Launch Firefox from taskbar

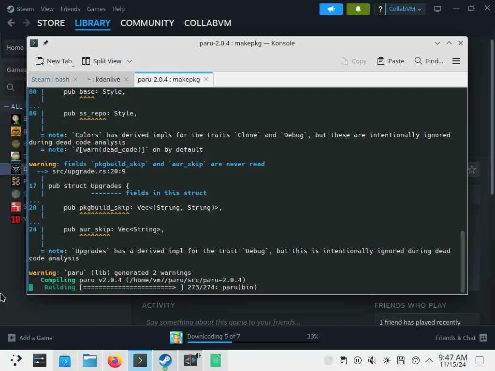tap(115, 360)
